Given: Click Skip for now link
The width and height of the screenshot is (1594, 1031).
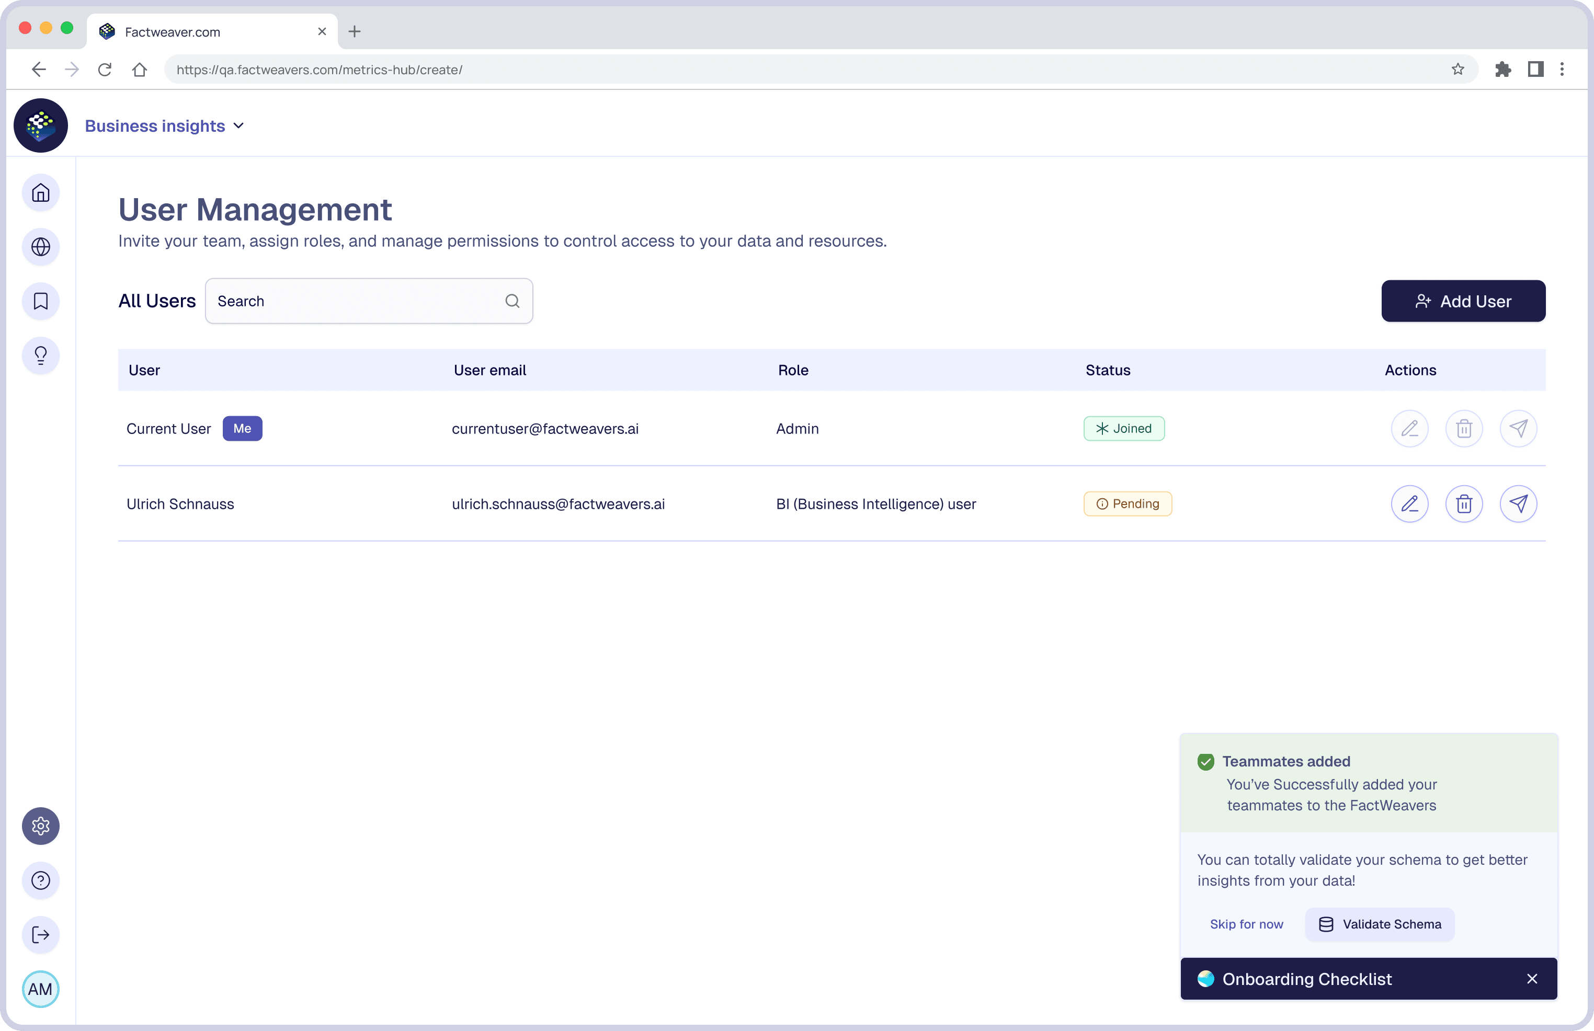Looking at the screenshot, I should click(x=1246, y=924).
